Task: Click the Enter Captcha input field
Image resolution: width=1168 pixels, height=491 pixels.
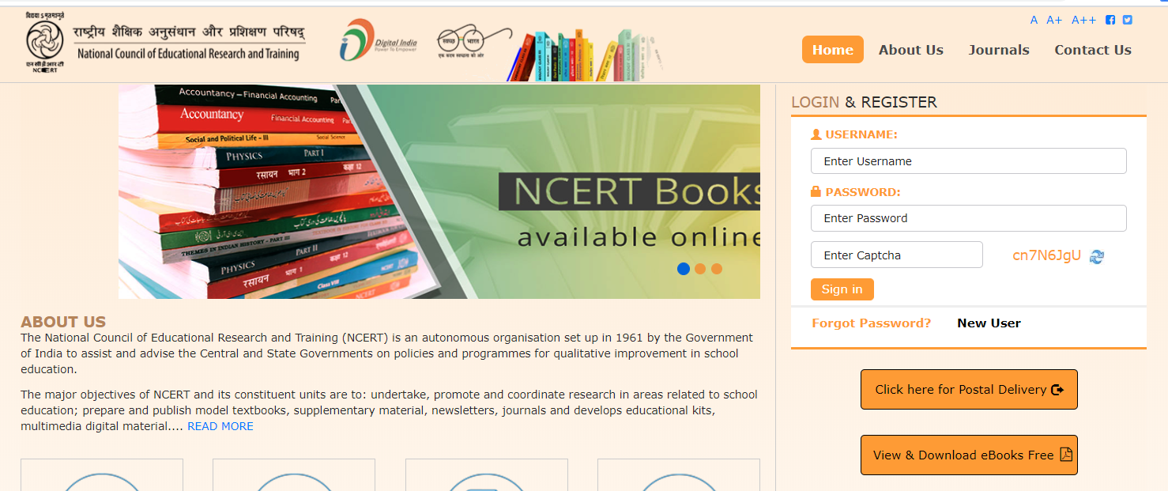Action: click(896, 255)
